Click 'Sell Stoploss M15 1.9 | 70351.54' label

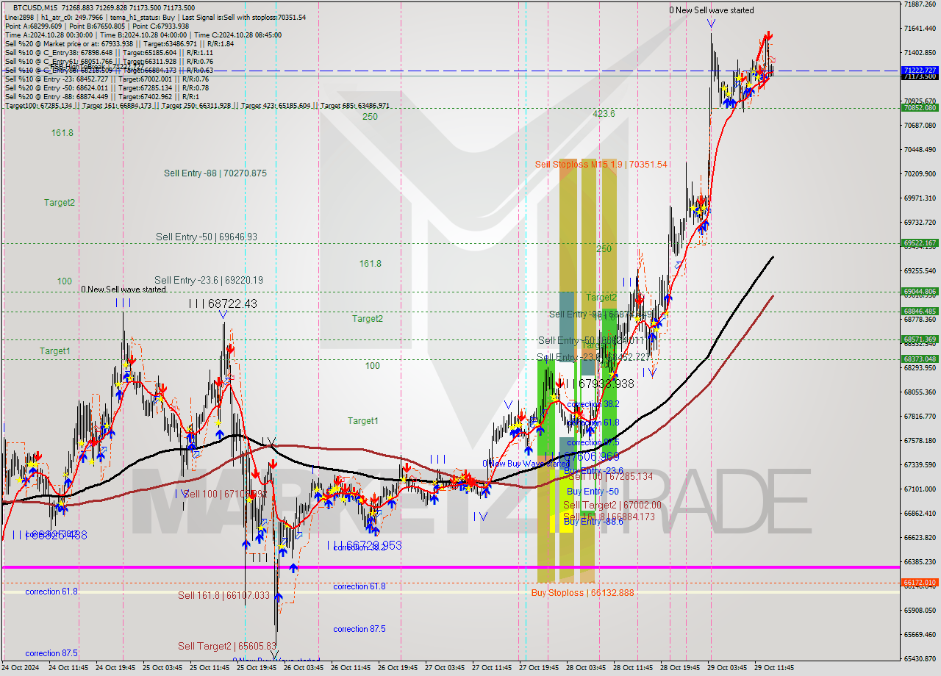(601, 165)
